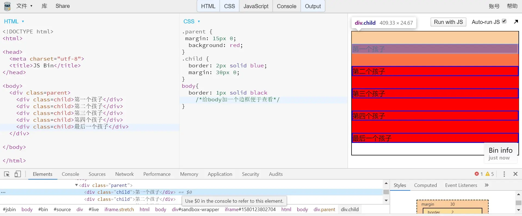The width and height of the screenshot is (522, 216).
Task: Click the div.parent breadcrumb
Action: coord(324,209)
